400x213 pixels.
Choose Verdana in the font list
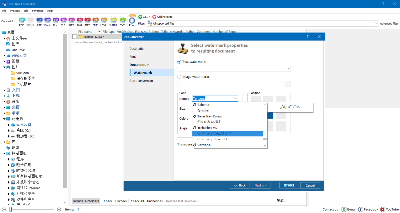pos(204,145)
